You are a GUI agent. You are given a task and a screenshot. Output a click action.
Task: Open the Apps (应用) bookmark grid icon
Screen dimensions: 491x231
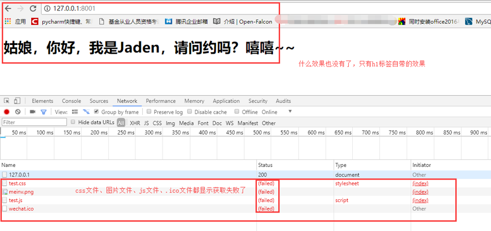[8, 21]
